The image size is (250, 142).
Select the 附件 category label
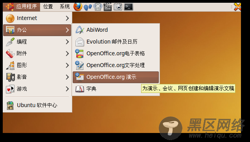click(22, 53)
